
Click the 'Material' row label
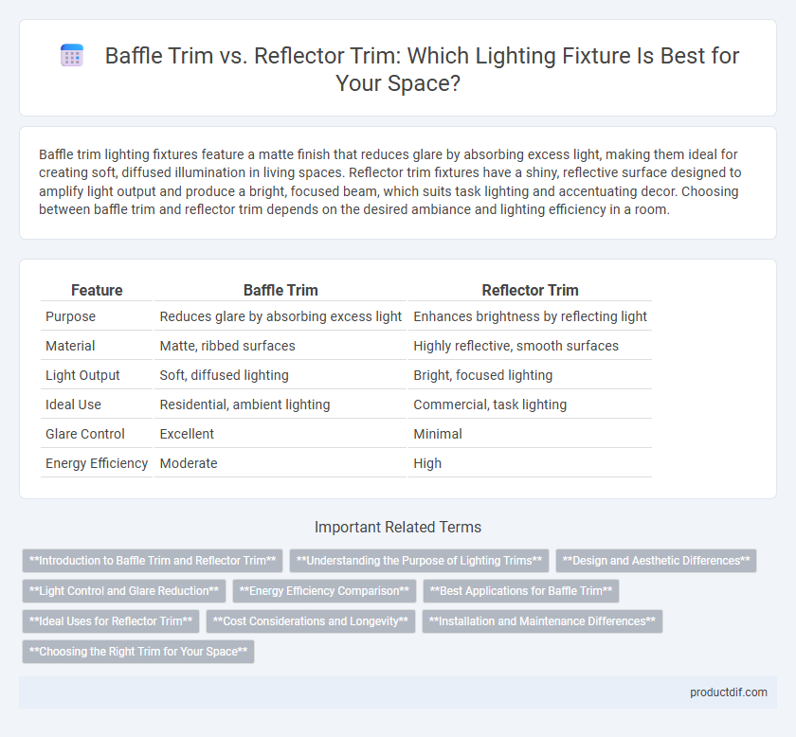[x=70, y=346]
